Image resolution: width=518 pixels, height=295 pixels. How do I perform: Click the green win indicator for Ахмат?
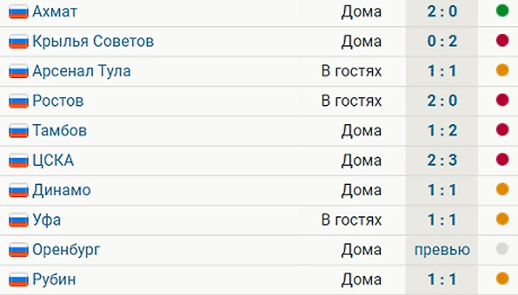pos(502,11)
